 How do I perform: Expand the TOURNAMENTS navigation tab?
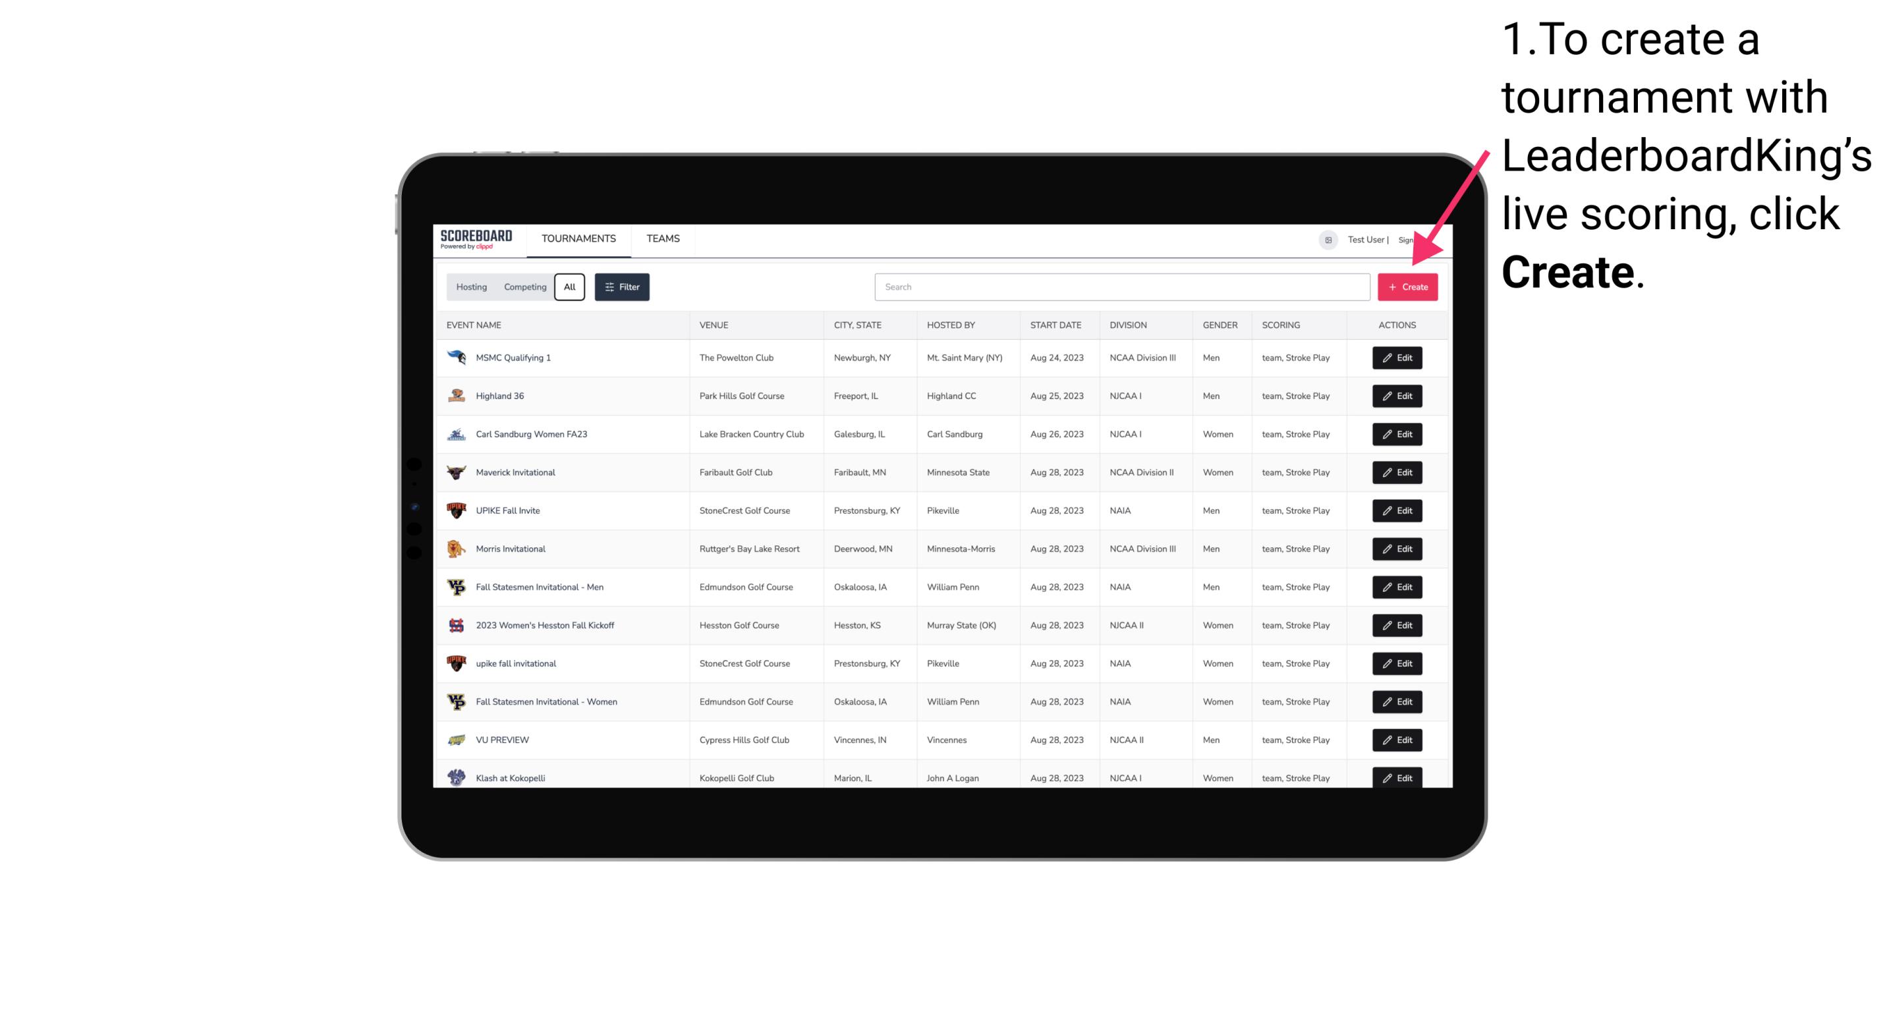[578, 238]
